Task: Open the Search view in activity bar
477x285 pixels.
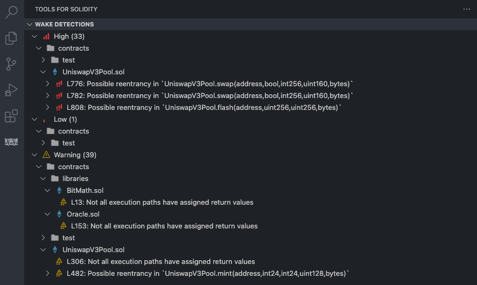Action: [x=11, y=12]
